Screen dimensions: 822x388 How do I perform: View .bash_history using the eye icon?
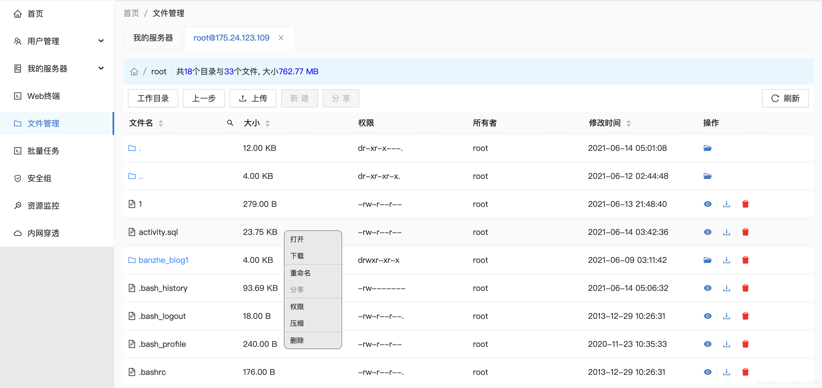707,288
